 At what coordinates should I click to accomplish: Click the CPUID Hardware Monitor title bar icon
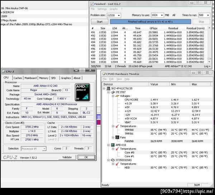104,74
